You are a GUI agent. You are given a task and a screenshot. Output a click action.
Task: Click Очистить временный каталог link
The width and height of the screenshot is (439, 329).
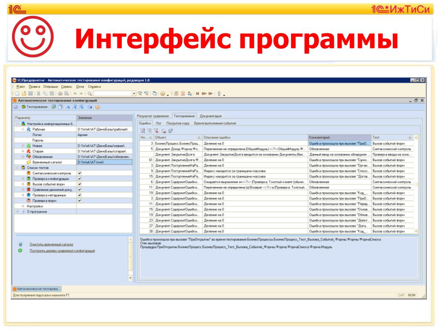tap(51, 245)
